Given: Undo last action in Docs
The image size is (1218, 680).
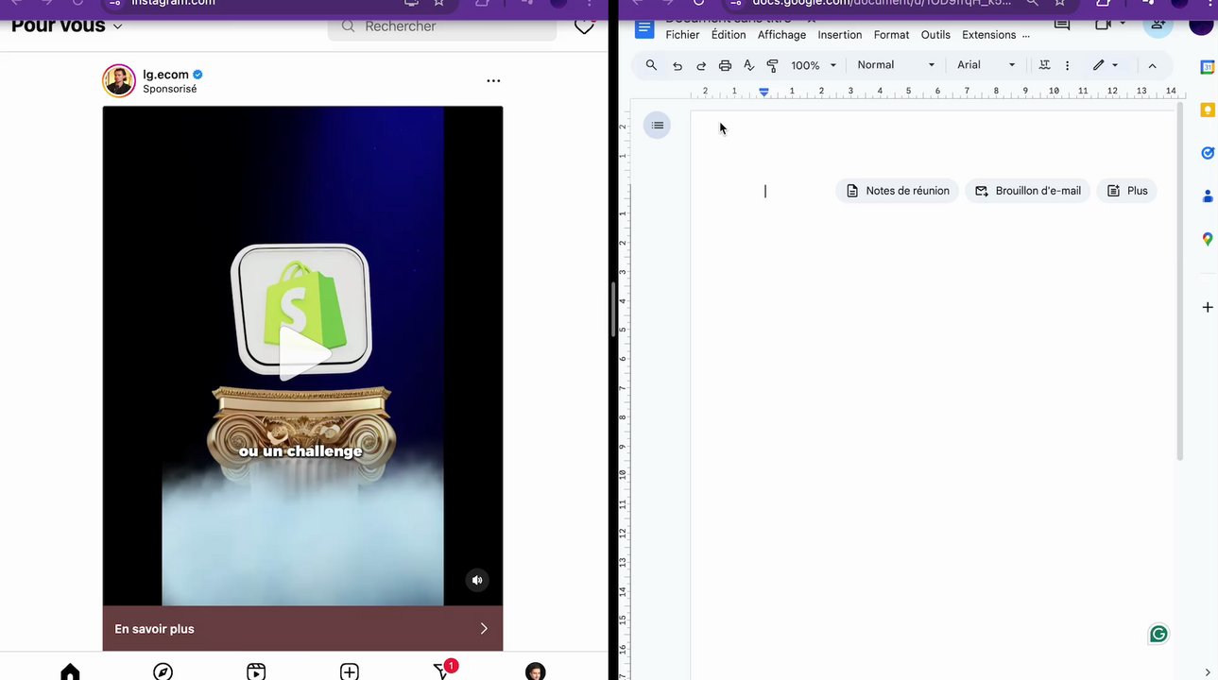Looking at the screenshot, I should [x=678, y=65].
